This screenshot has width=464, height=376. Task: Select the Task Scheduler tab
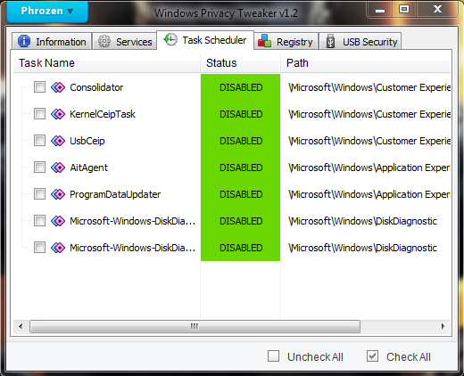[205, 40]
